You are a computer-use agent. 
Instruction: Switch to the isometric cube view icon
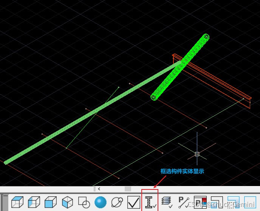[67, 202]
